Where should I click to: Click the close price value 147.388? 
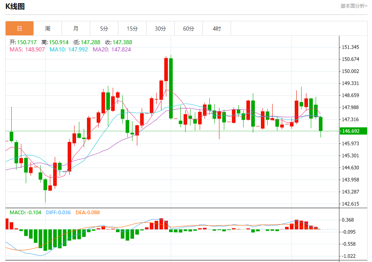[x=122, y=43]
